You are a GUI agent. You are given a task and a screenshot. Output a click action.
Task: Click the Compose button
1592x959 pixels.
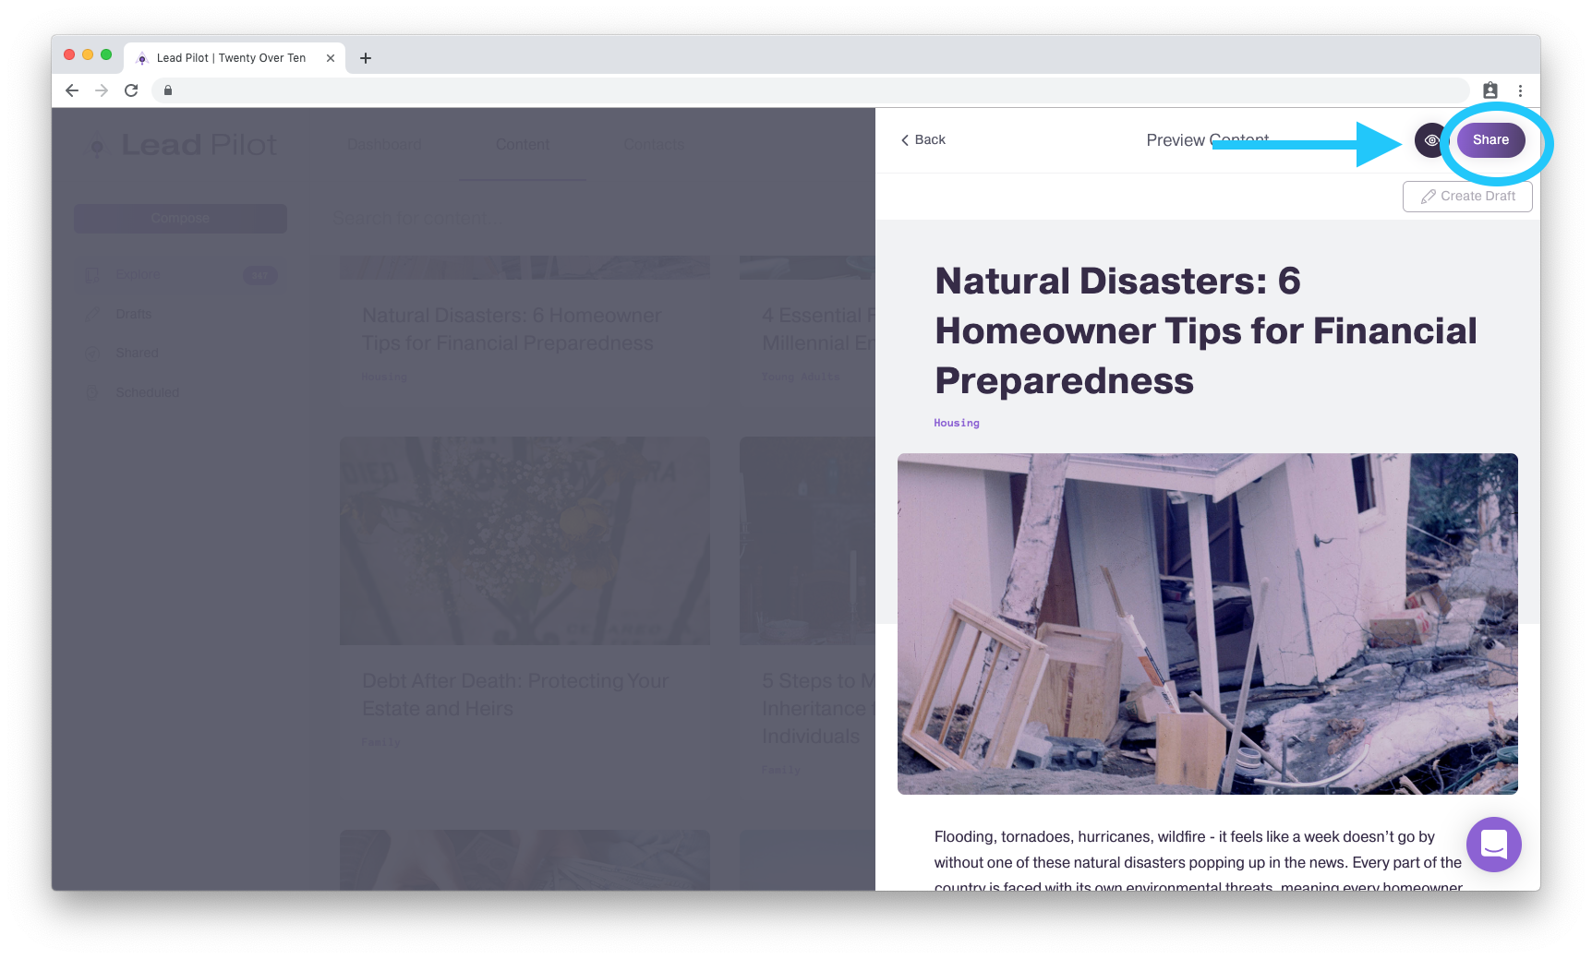click(x=180, y=219)
